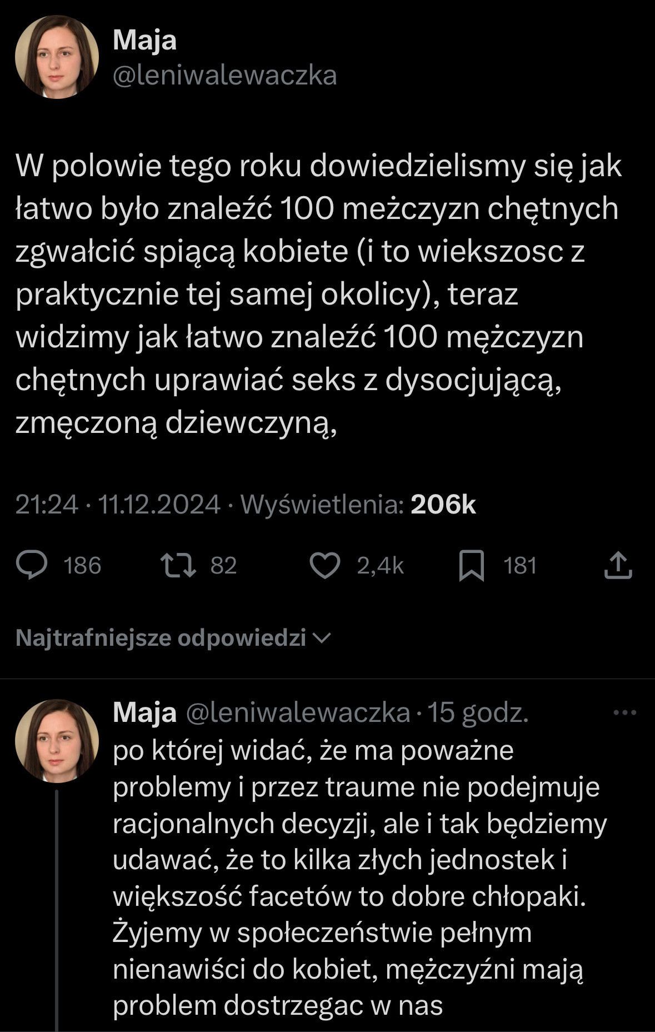The image size is (655, 1032).
Task: Bookmark this post with the bookmark icon
Action: (x=472, y=565)
